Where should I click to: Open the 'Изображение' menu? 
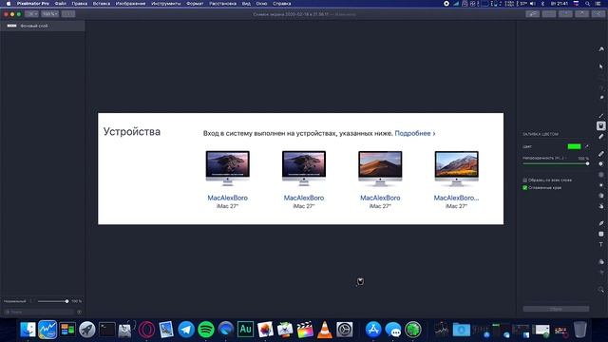130,4
